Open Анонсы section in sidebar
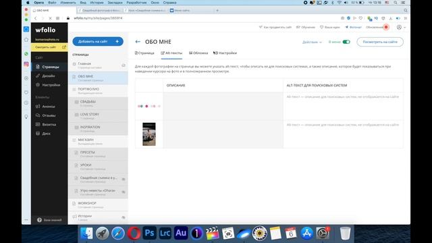 [x=49, y=107]
